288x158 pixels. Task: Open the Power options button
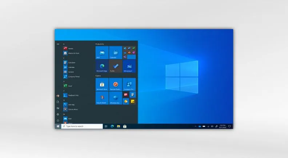click(x=58, y=121)
